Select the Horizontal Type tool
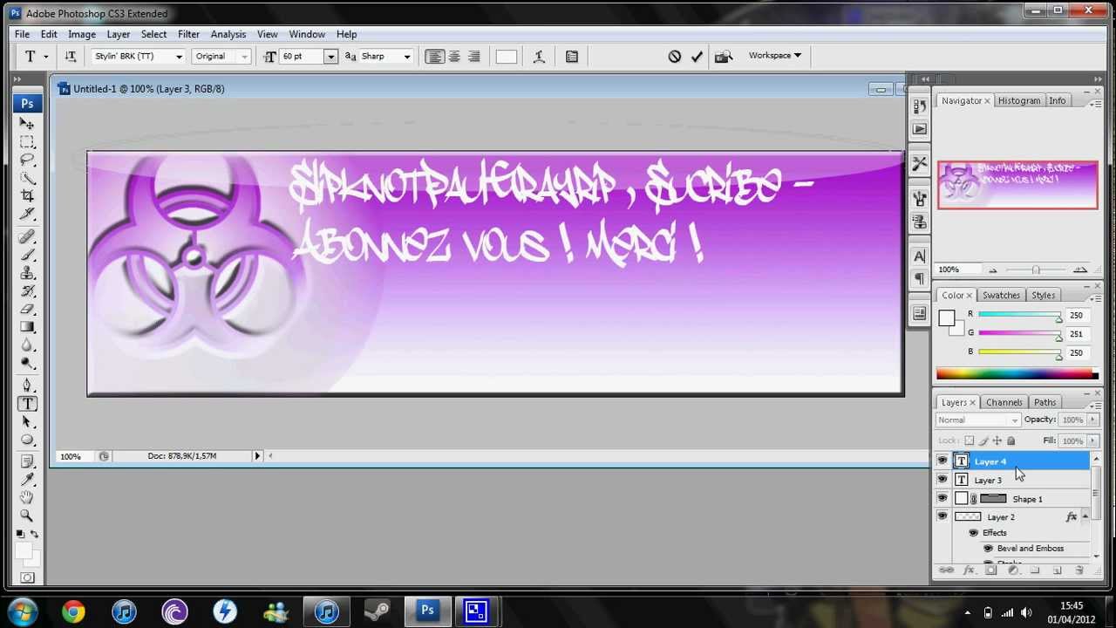Viewport: 1116px width, 628px height. [x=27, y=404]
